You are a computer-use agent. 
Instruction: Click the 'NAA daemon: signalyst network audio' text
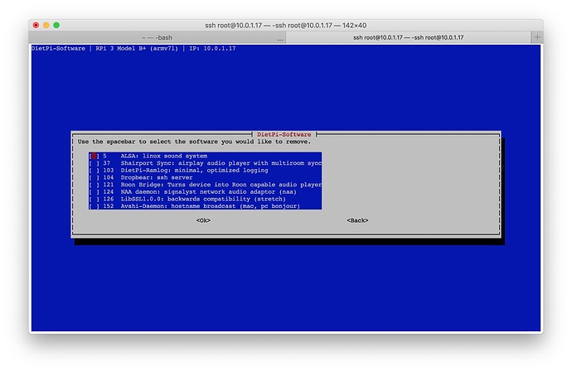(180, 191)
